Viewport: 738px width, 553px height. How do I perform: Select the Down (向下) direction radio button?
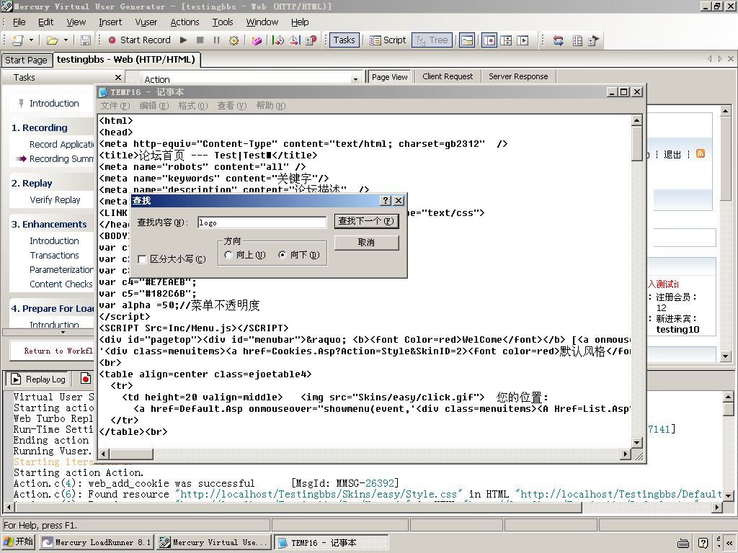(282, 255)
